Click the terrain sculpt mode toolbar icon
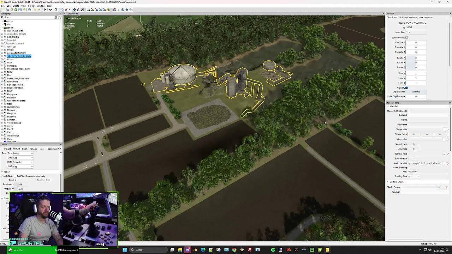Viewport: 452px width, 254px height. pyautogui.click(x=88, y=10)
